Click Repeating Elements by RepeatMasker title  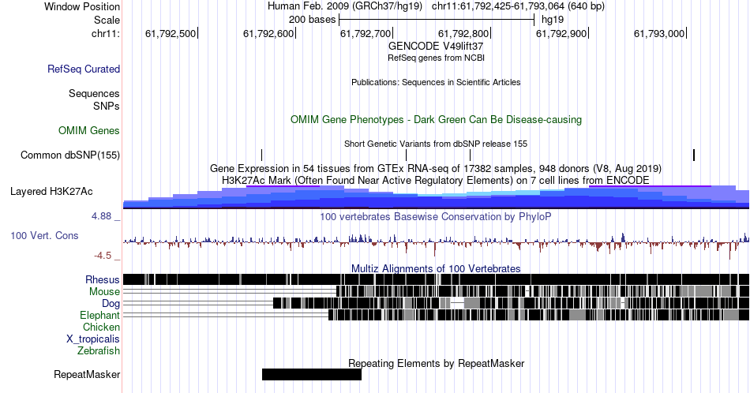click(x=436, y=363)
